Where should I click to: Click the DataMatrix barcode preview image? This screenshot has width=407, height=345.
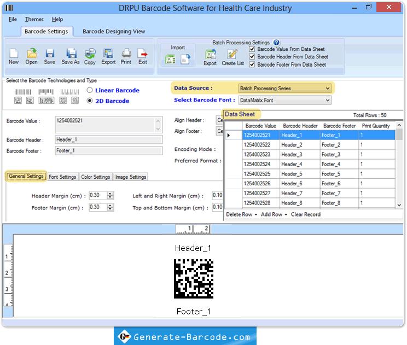[x=194, y=279]
